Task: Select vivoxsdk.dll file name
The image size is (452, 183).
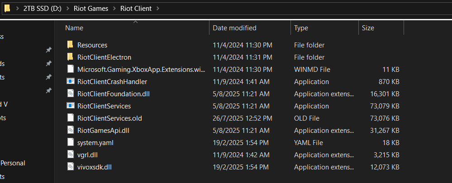Action: pos(94,167)
